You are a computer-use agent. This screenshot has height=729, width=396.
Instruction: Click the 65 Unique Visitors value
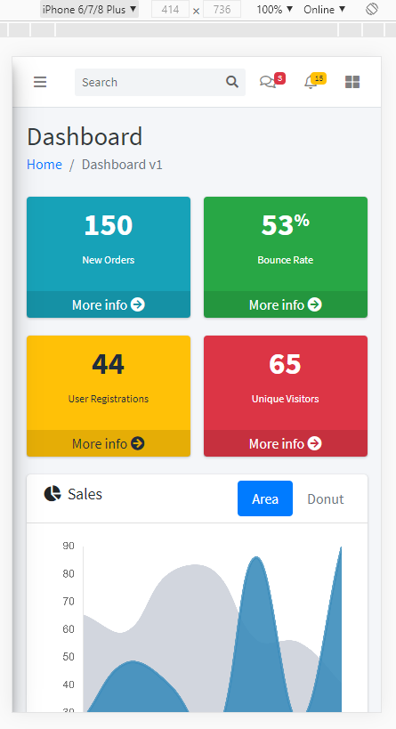pyautogui.click(x=286, y=364)
